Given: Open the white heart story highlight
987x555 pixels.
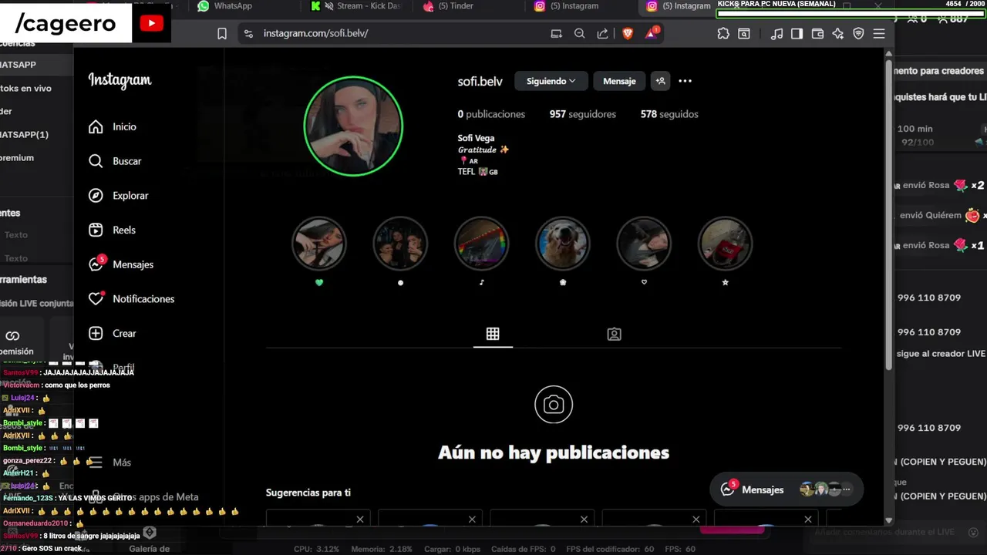Looking at the screenshot, I should tap(644, 244).
